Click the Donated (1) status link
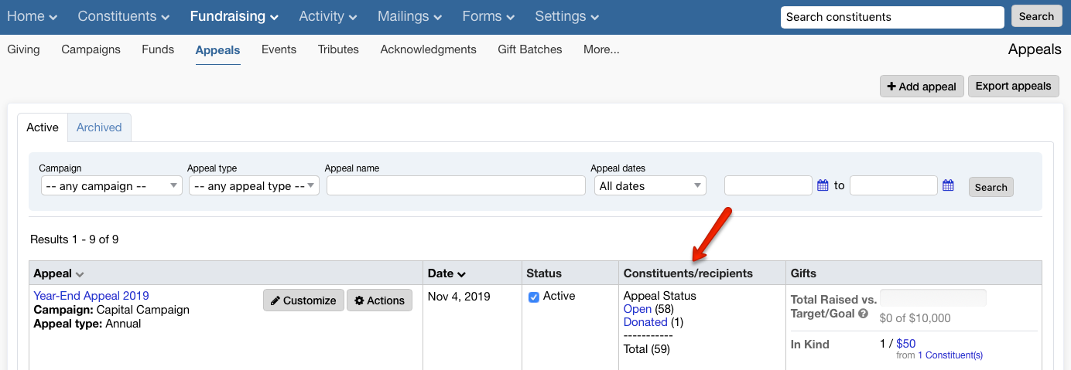1071x370 pixels. [645, 322]
